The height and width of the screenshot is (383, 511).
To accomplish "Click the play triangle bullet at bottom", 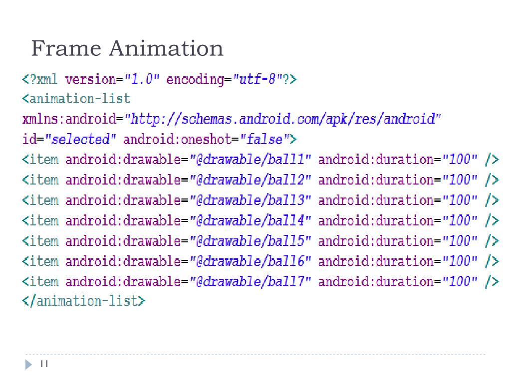I will [x=28, y=365].
